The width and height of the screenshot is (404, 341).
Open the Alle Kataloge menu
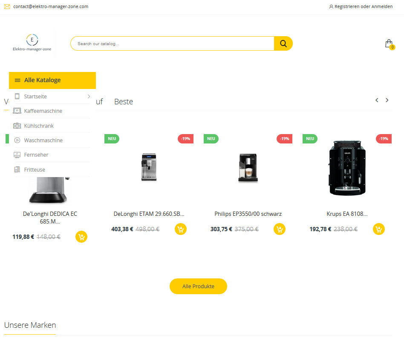[52, 80]
